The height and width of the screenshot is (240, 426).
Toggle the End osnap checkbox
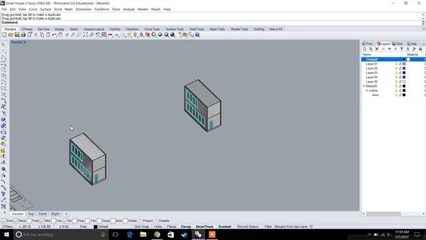(5, 221)
